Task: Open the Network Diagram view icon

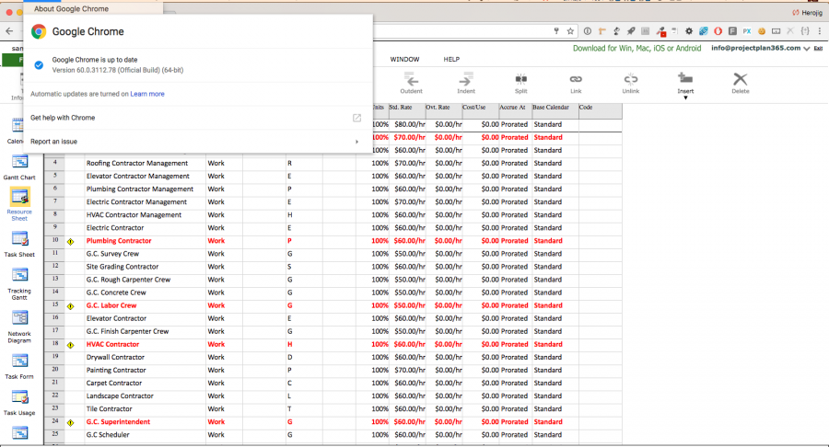Action: [x=19, y=317]
